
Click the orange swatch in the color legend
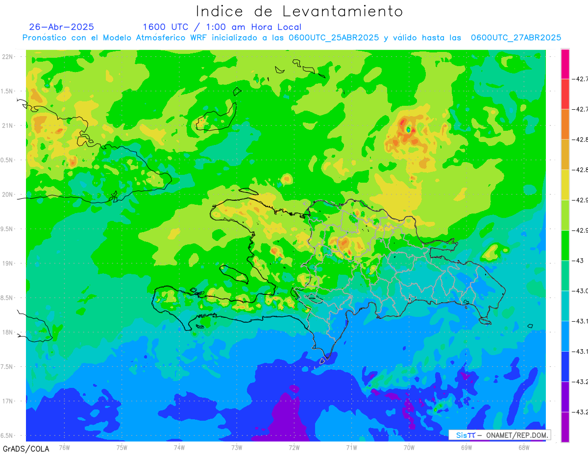tap(565, 124)
